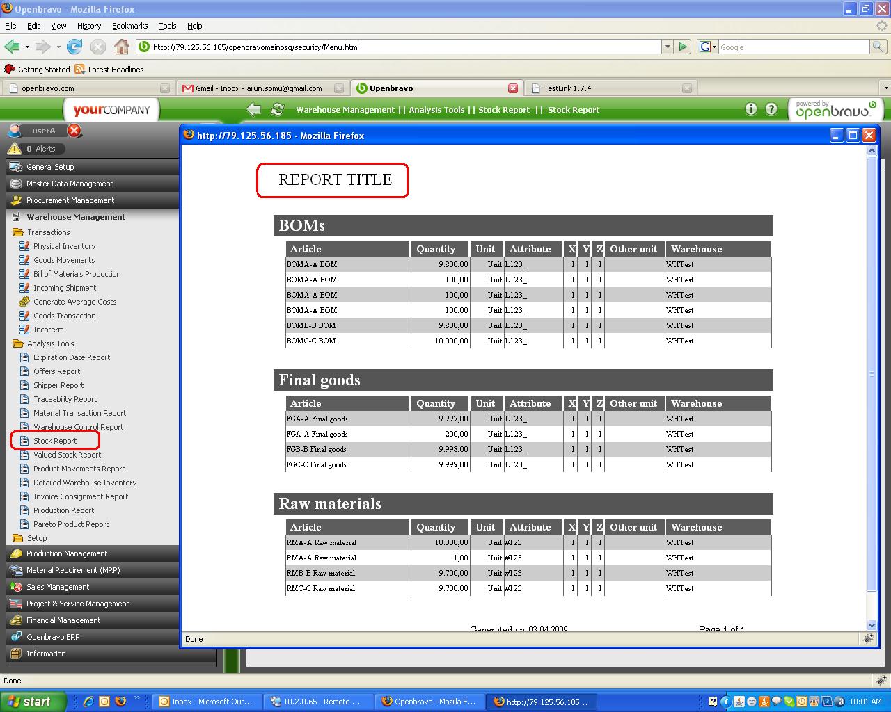This screenshot has width=891, height=712.
Task: Click the Openbravo refresh icon
Action: 277,109
